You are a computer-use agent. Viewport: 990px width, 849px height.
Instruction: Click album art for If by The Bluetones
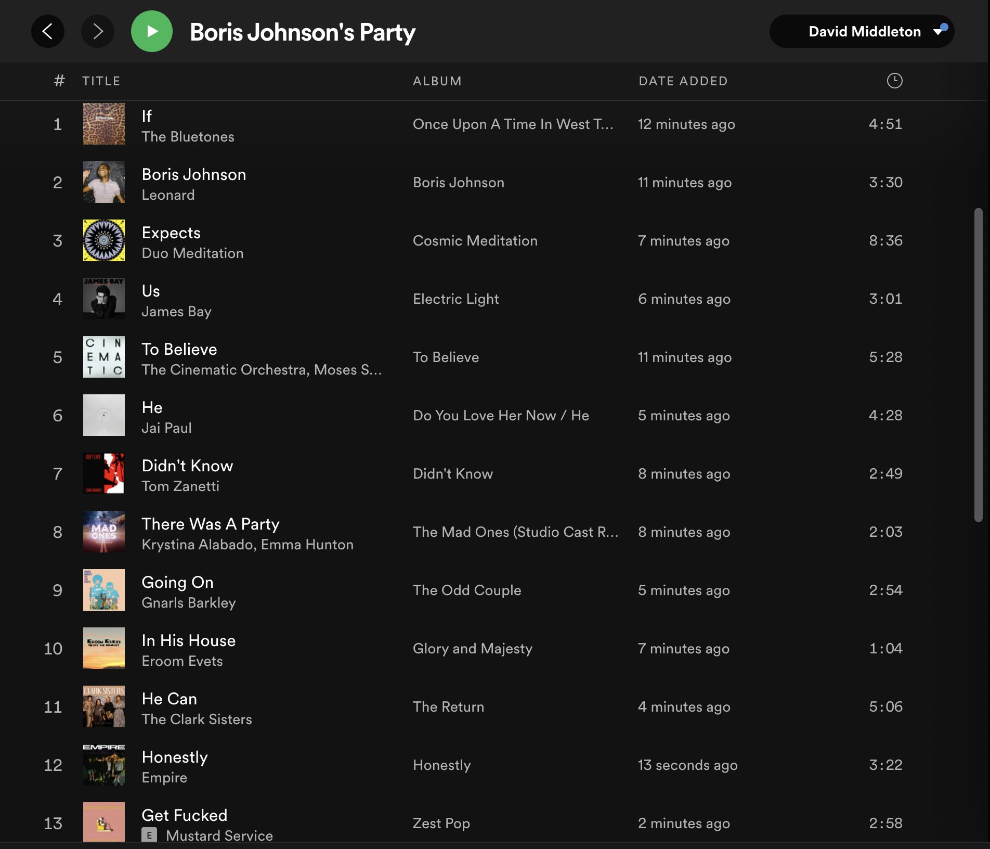click(104, 124)
